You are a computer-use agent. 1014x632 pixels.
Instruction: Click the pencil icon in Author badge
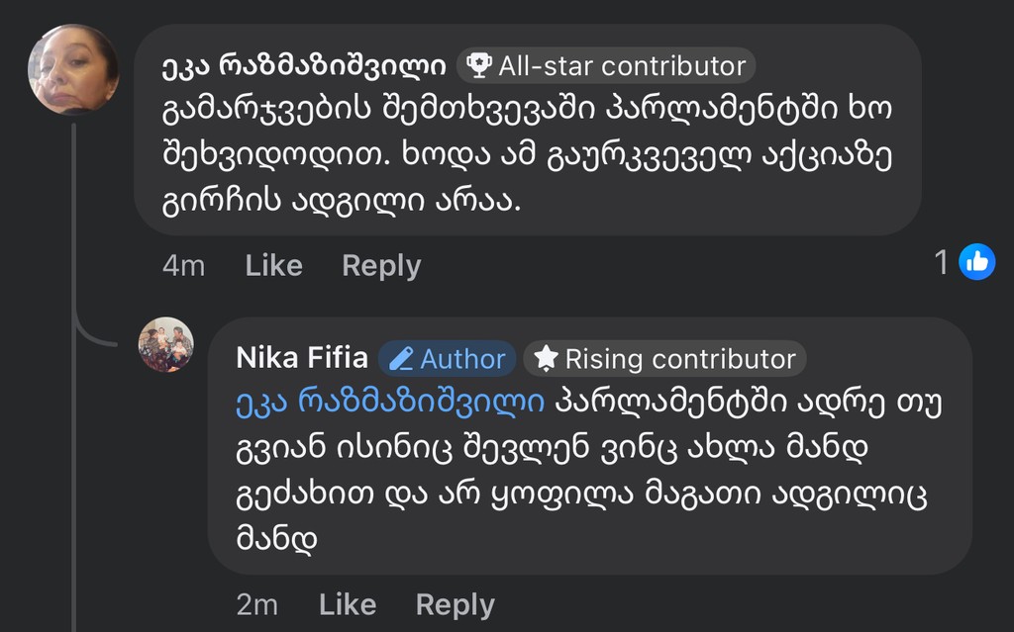tap(401, 359)
